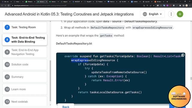
Task: Open the codelab more options kebab menu
Action: (x=171, y=14)
